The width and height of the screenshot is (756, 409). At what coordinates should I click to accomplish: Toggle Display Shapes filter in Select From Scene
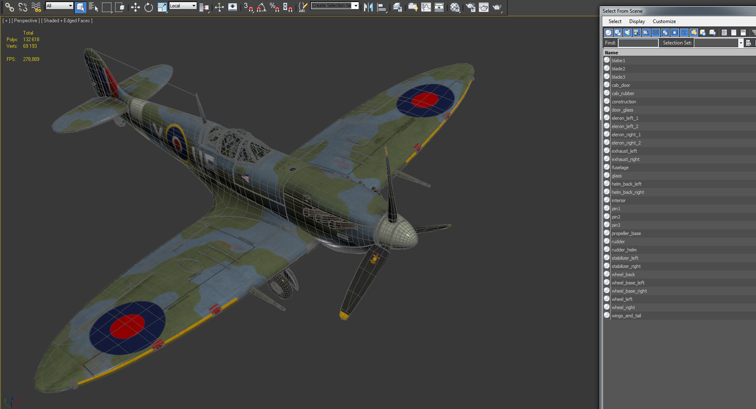pos(618,33)
